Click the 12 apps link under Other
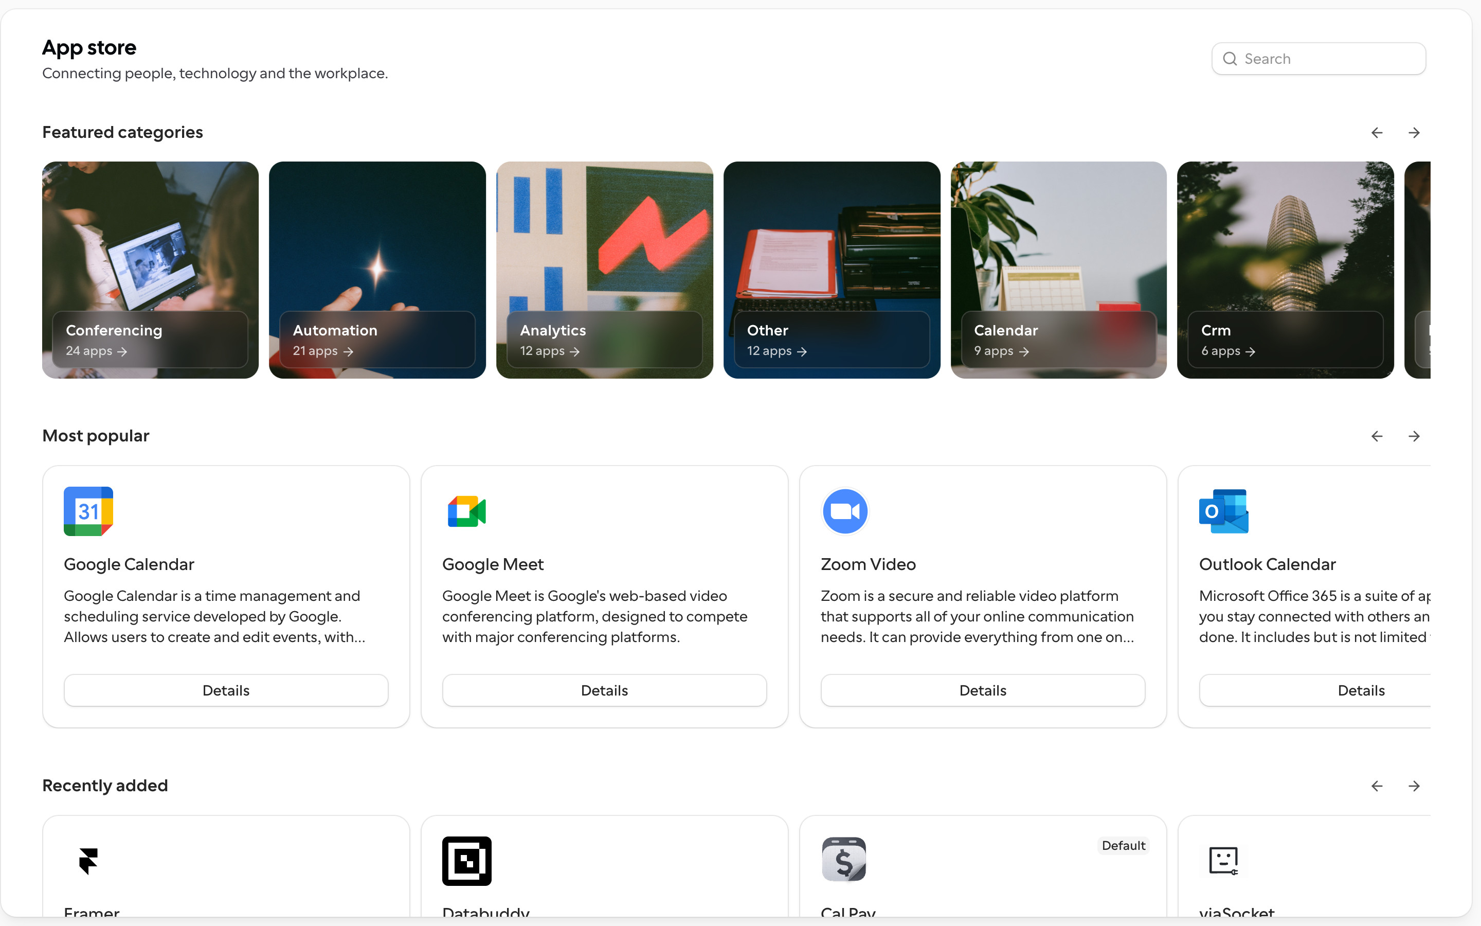Screen dimensions: 1481x926 point(776,351)
